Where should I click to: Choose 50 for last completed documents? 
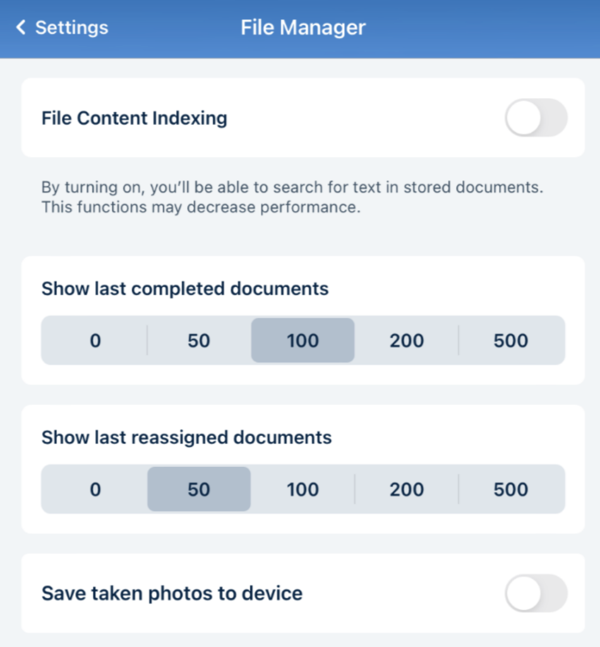[199, 341]
